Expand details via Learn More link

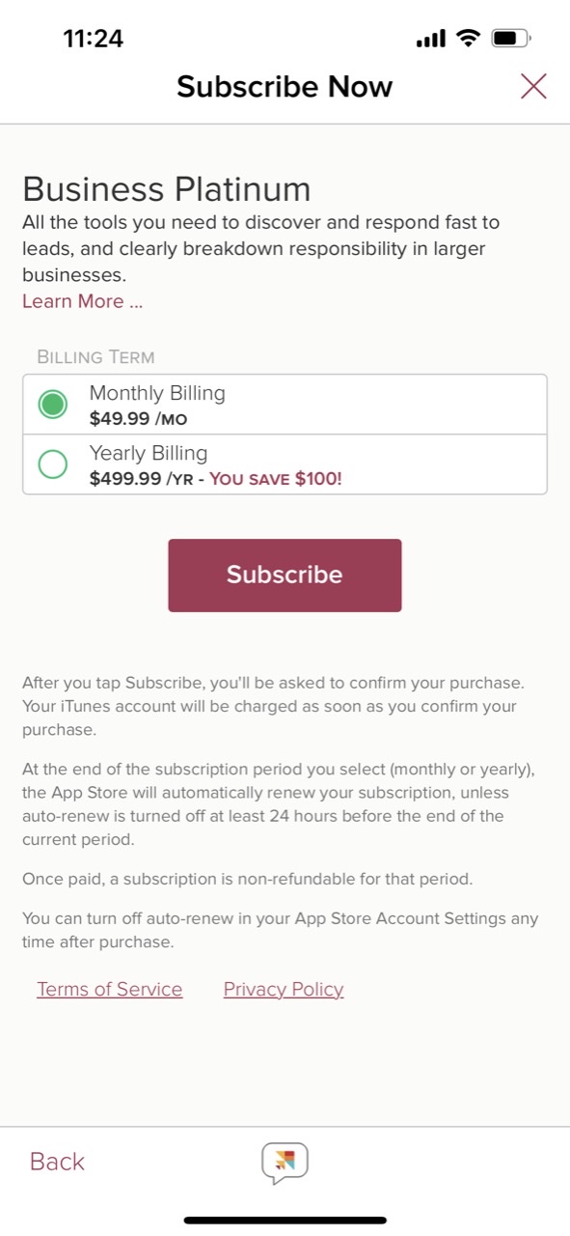tap(82, 301)
